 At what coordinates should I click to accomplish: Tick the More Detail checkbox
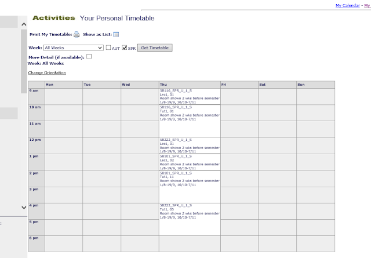(89, 57)
